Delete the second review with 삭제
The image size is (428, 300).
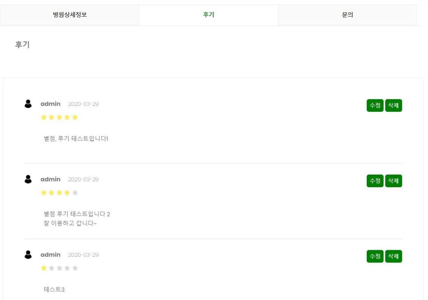(x=393, y=181)
